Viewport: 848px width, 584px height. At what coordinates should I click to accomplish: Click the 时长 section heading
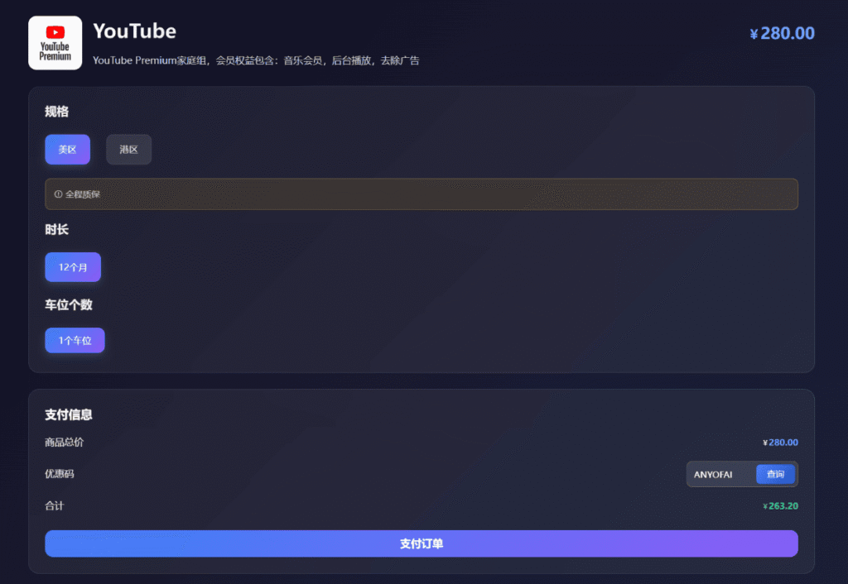(x=57, y=230)
